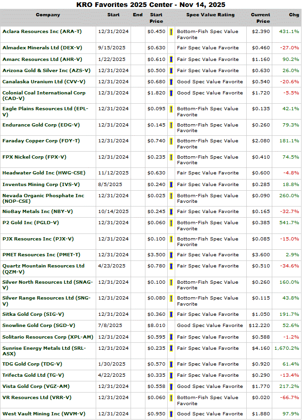Click the KRO Favorites 2025 Center title
Screen dimensions: 302x420
[151, 5]
